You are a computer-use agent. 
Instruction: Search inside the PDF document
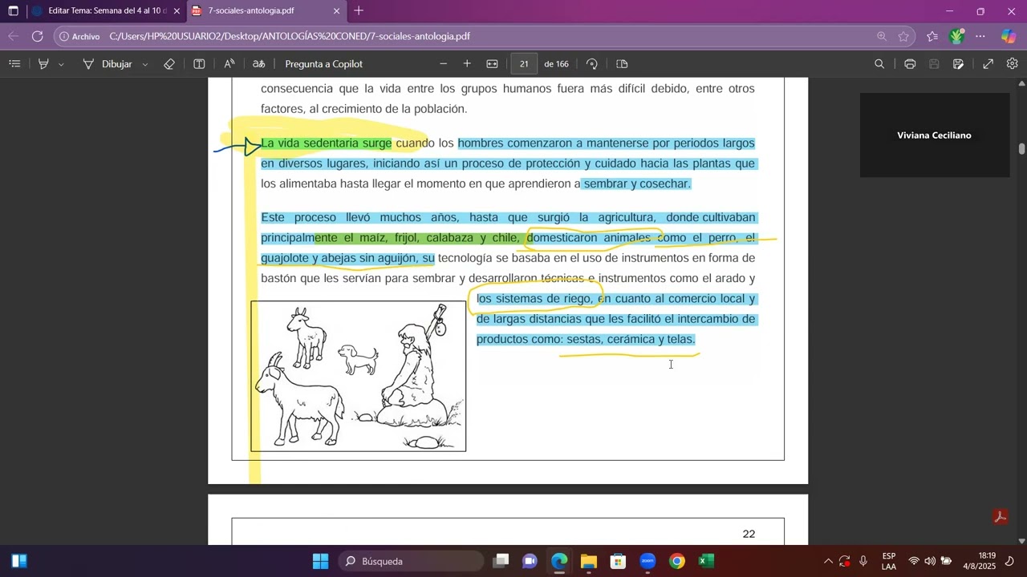click(879, 64)
